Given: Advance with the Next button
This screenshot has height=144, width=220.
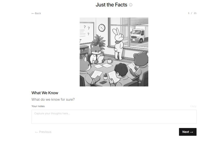Looking at the screenshot, I should coord(188,132).
